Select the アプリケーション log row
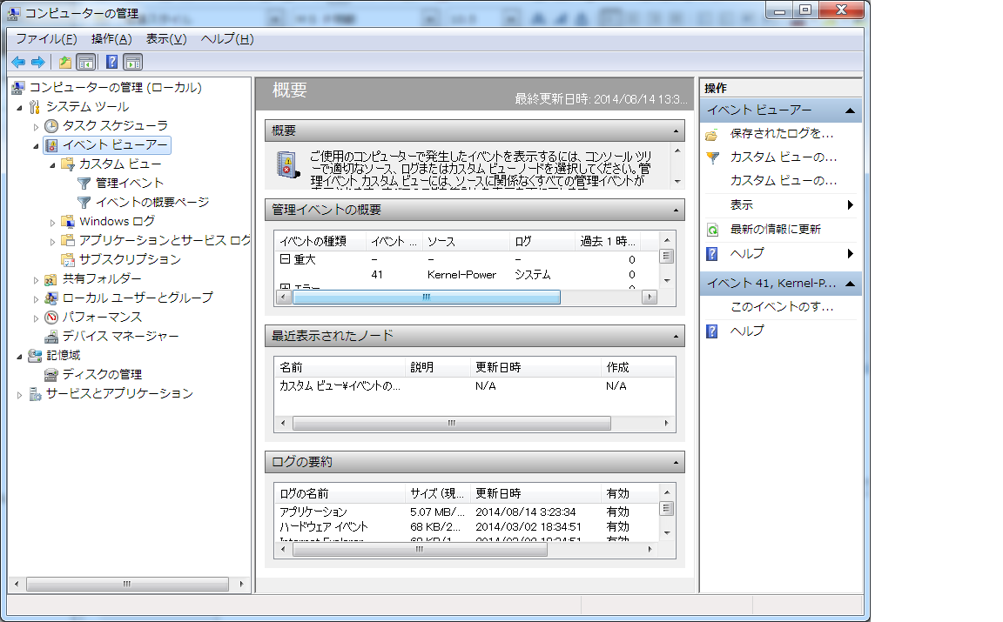The image size is (1003, 622). 467,512
